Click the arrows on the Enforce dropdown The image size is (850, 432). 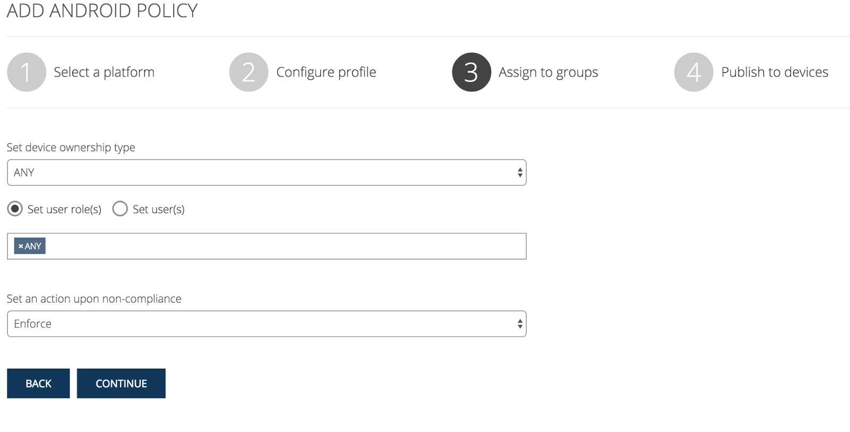[520, 324]
